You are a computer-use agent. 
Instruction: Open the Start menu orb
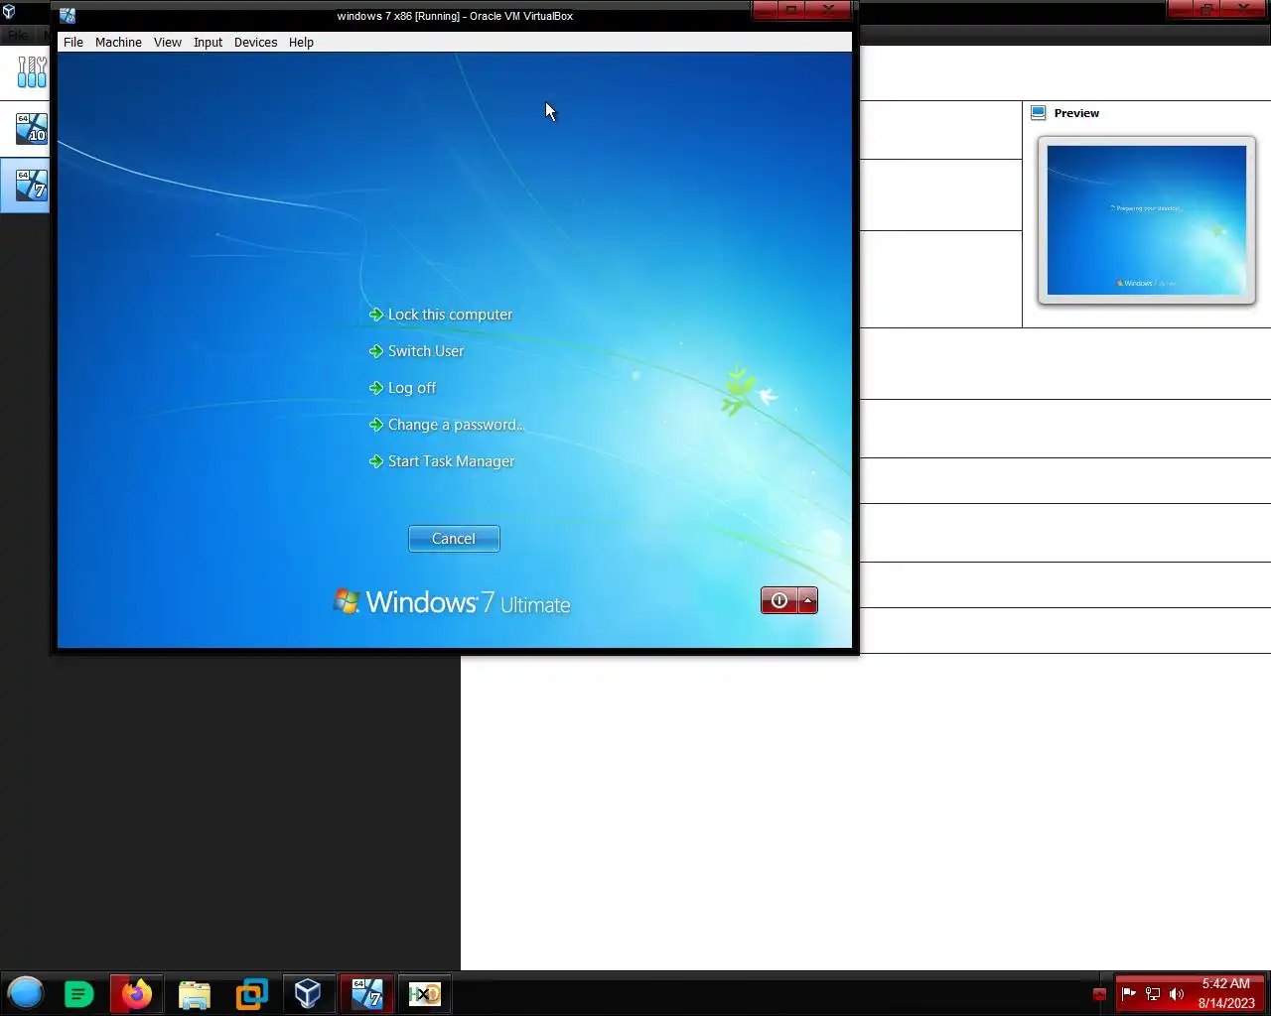coord(26,993)
